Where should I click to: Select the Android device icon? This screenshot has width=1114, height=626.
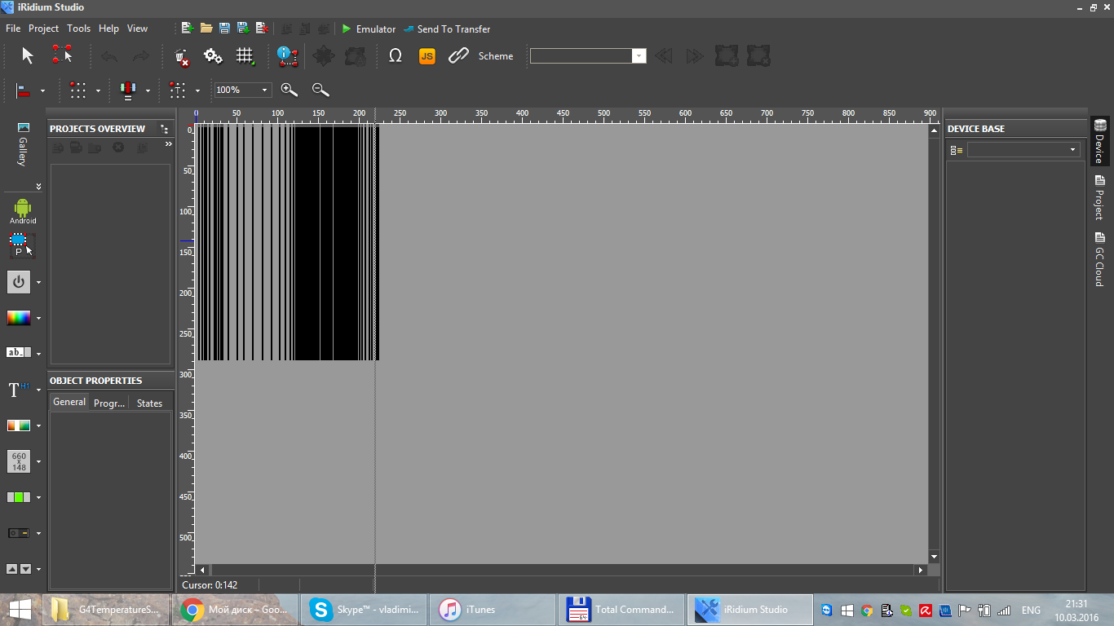(23, 210)
